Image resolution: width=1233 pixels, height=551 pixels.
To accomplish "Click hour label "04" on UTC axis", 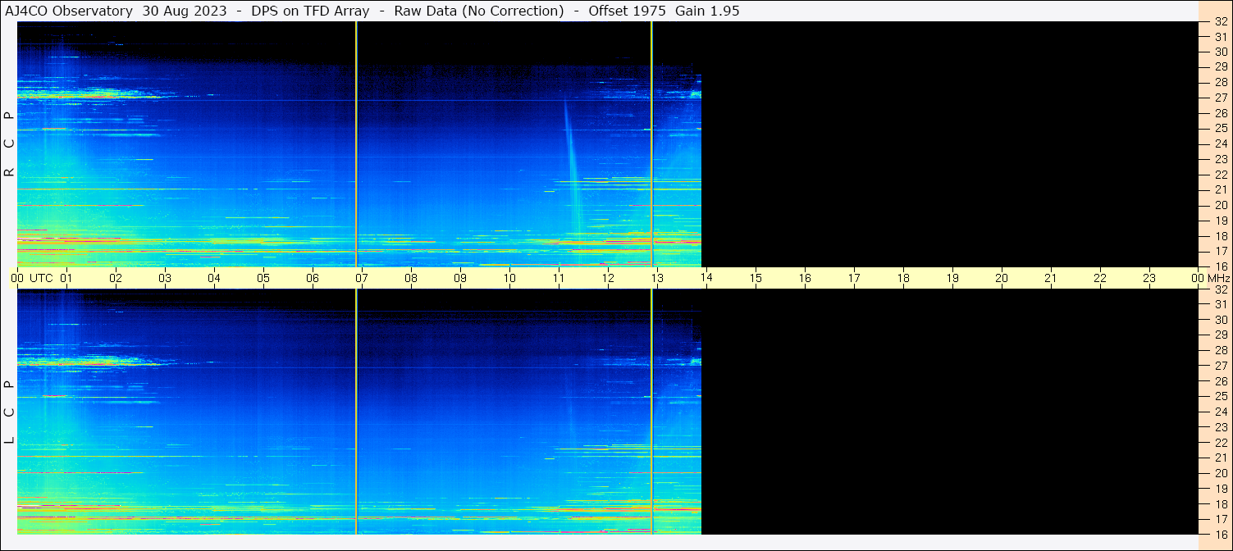I will pyautogui.click(x=214, y=279).
